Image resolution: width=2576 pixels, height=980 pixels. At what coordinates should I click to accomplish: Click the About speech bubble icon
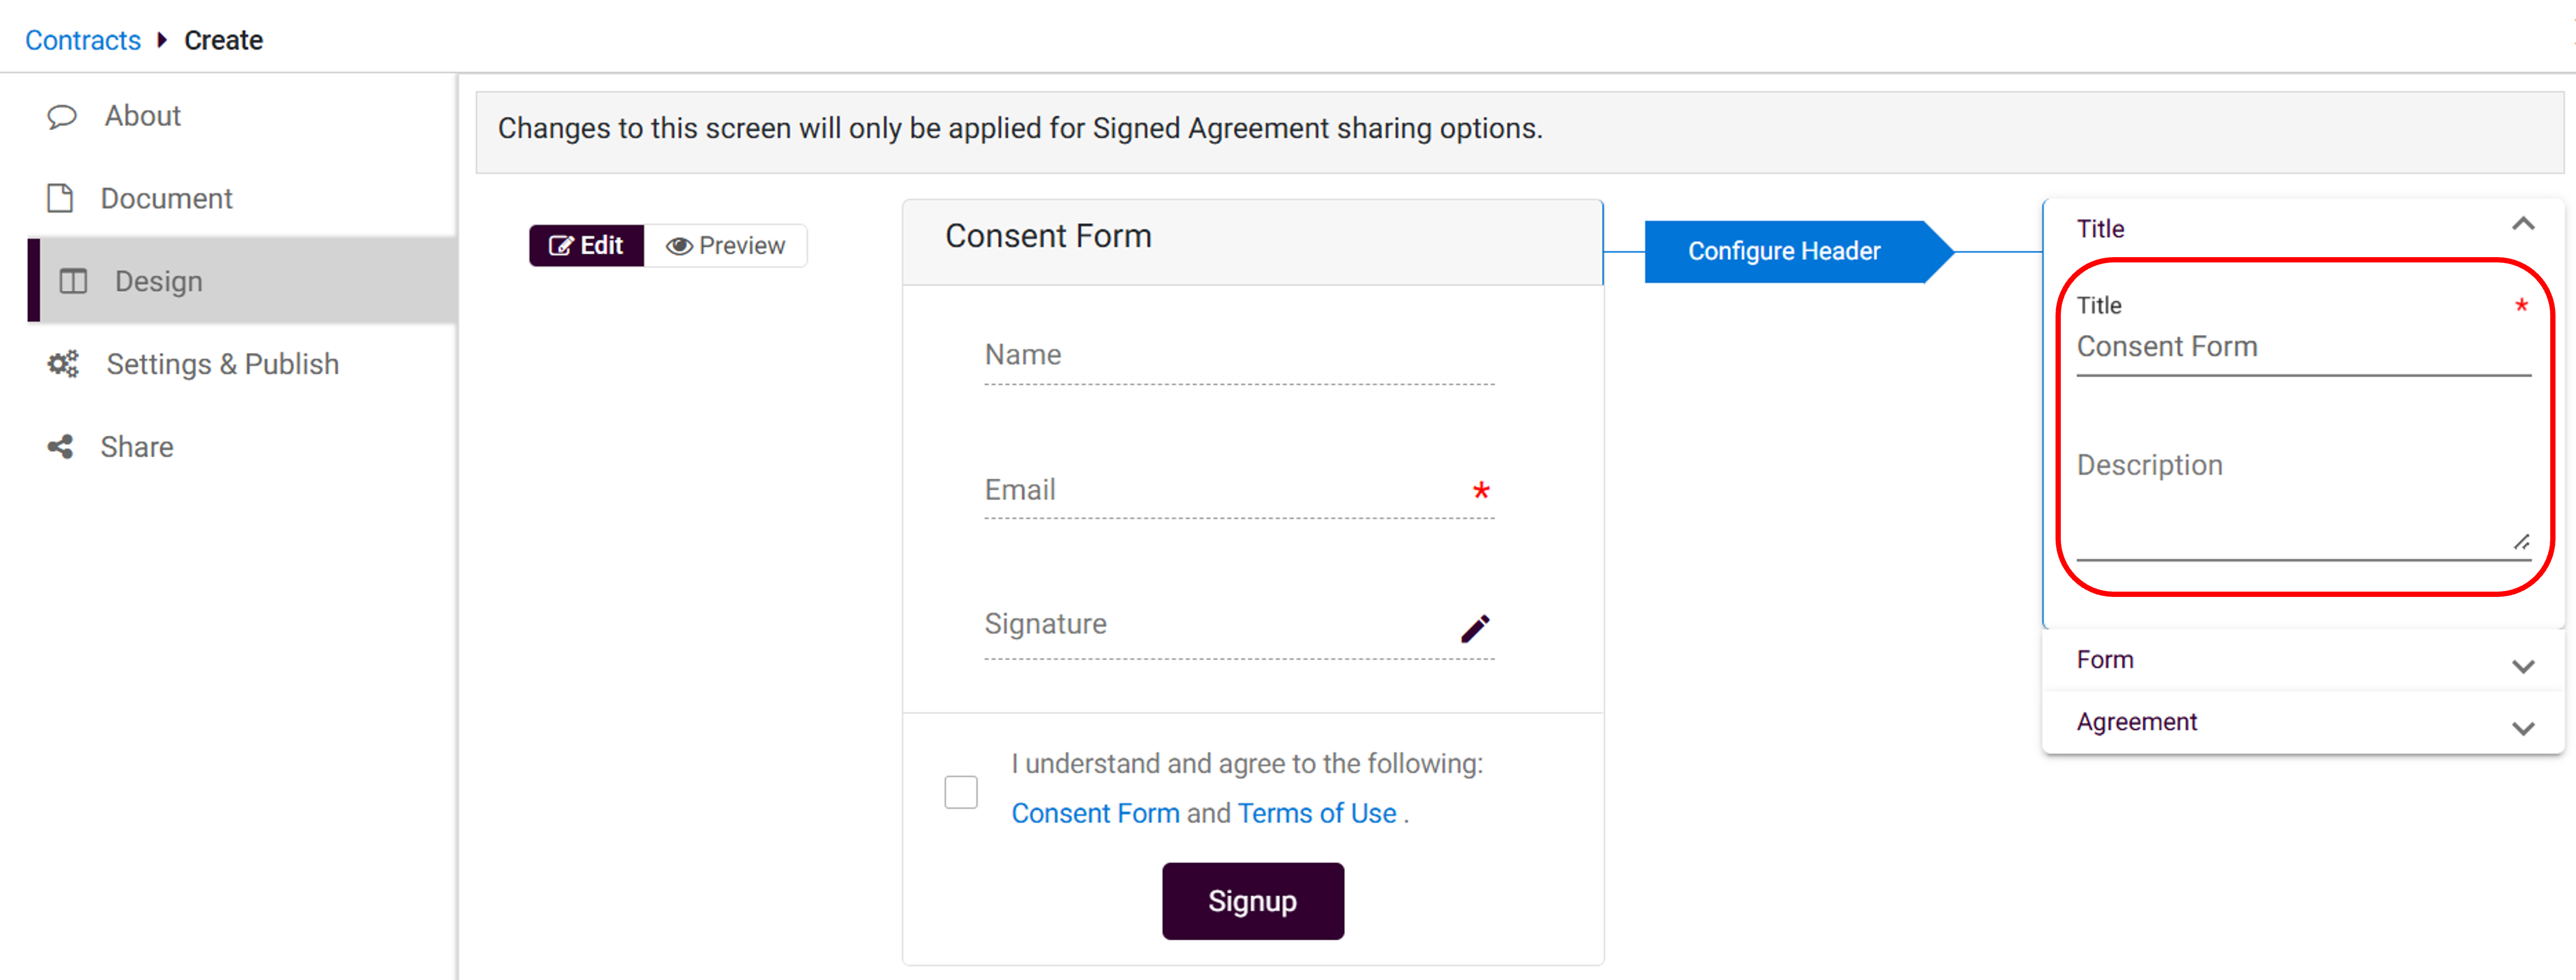[62, 117]
